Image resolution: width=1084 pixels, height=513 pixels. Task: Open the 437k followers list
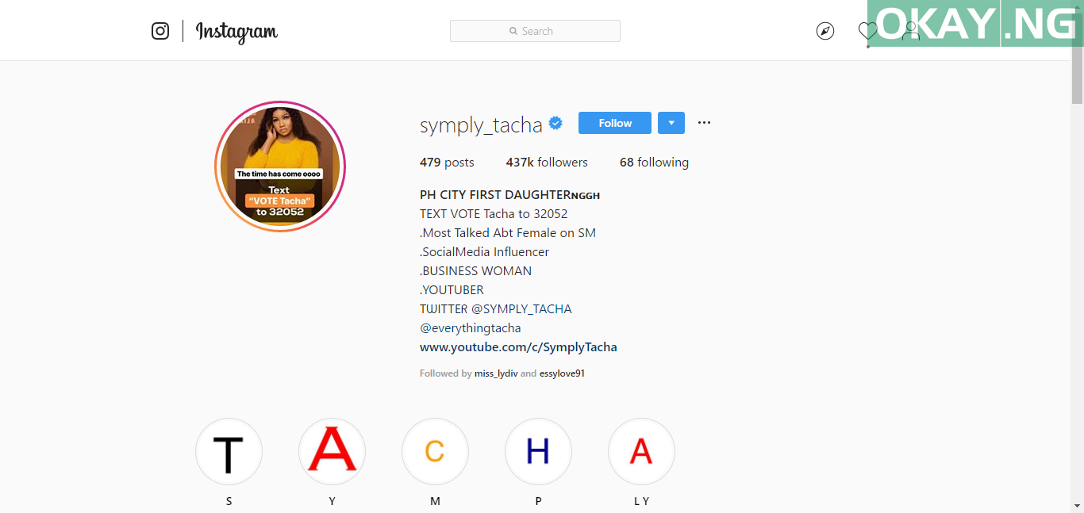pos(547,163)
